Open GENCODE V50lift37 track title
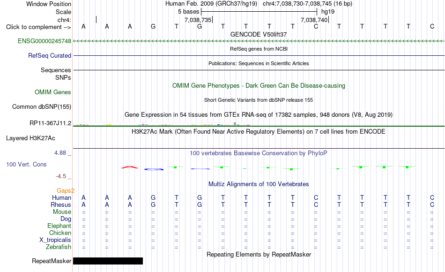 [259, 34]
